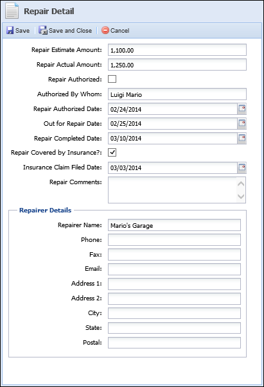264x387 pixels.
Task: Click the Repair Detail document icon
Action: pos(12,11)
